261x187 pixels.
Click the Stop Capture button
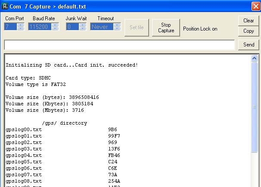click(166, 28)
